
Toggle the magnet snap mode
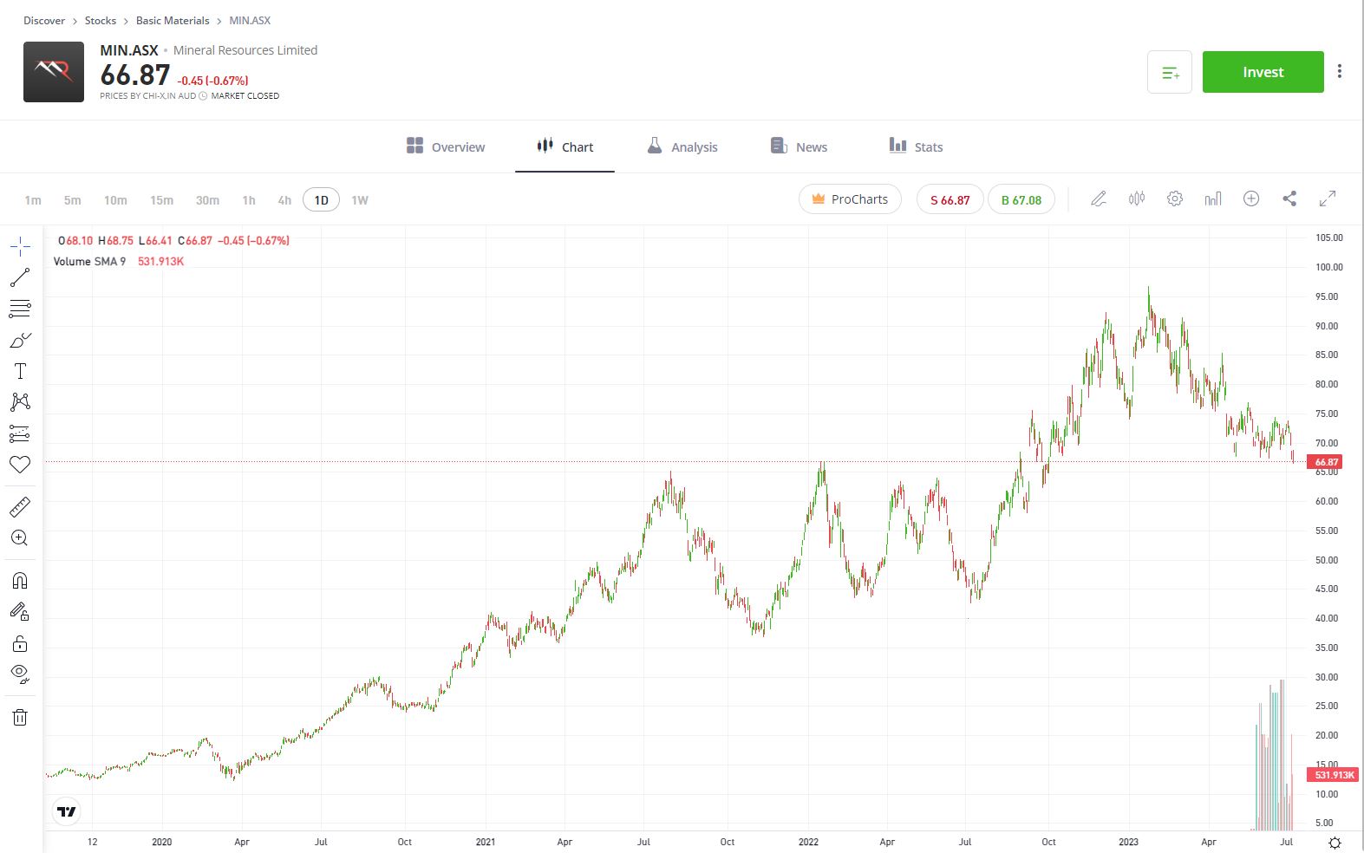tap(20, 580)
